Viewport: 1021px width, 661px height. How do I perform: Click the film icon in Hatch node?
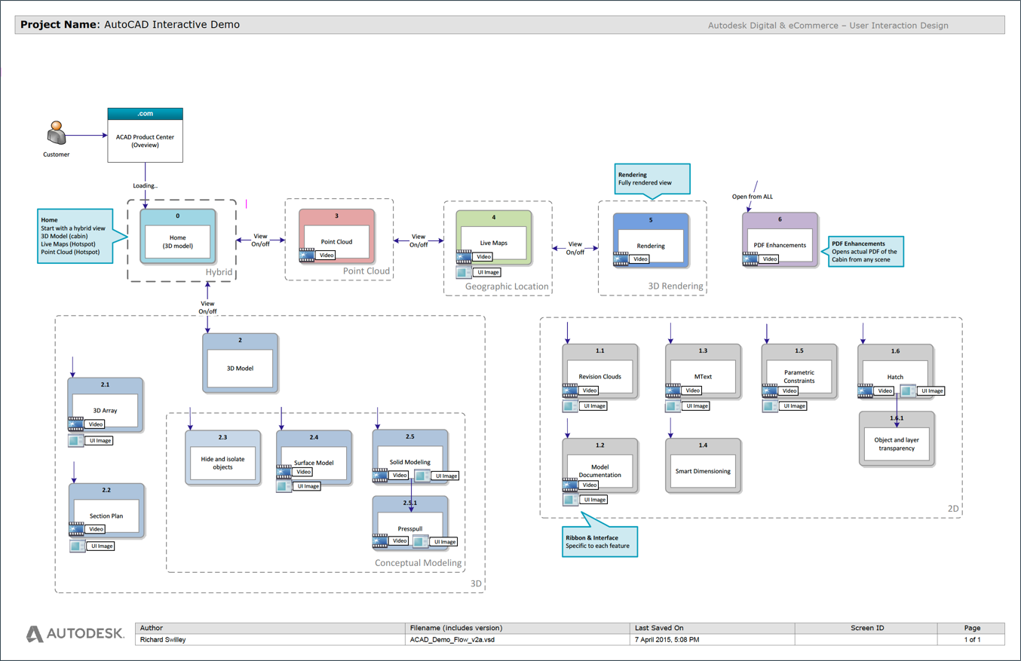(x=866, y=390)
